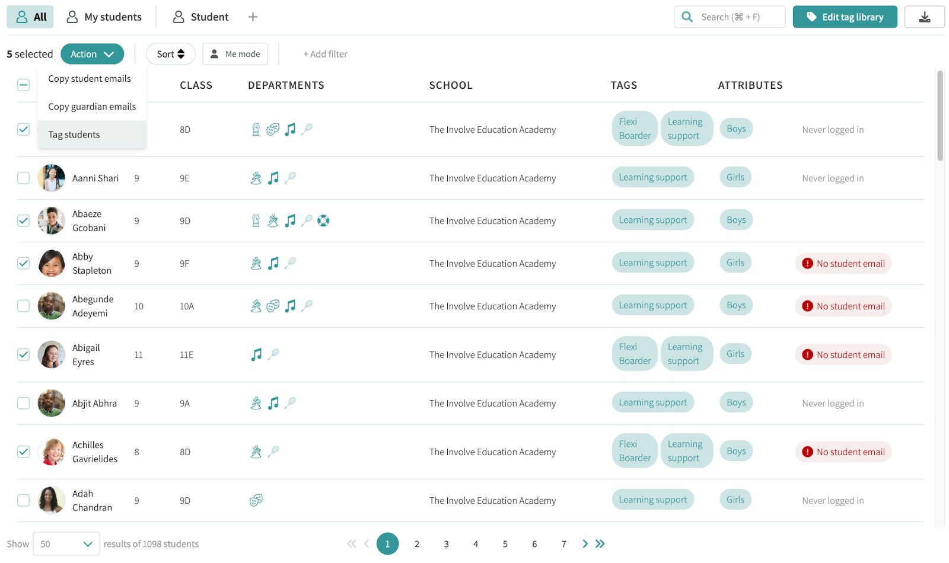Click the plus icon to add a view tab
The height and width of the screenshot is (563, 949).
(253, 17)
